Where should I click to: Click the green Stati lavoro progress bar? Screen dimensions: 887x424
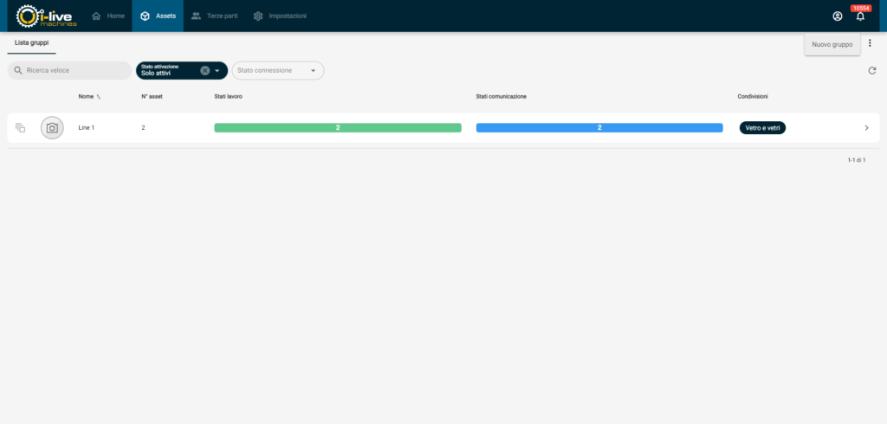[x=337, y=128]
